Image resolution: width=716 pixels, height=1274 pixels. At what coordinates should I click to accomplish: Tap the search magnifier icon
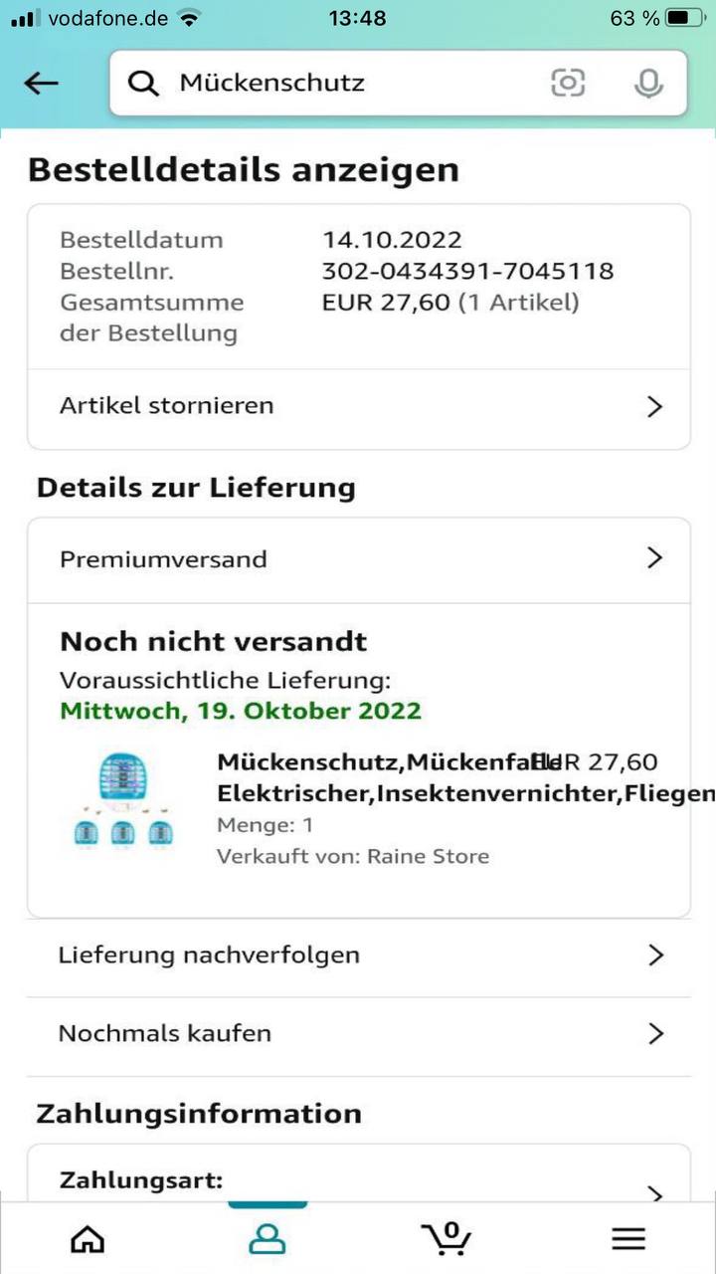coord(144,84)
